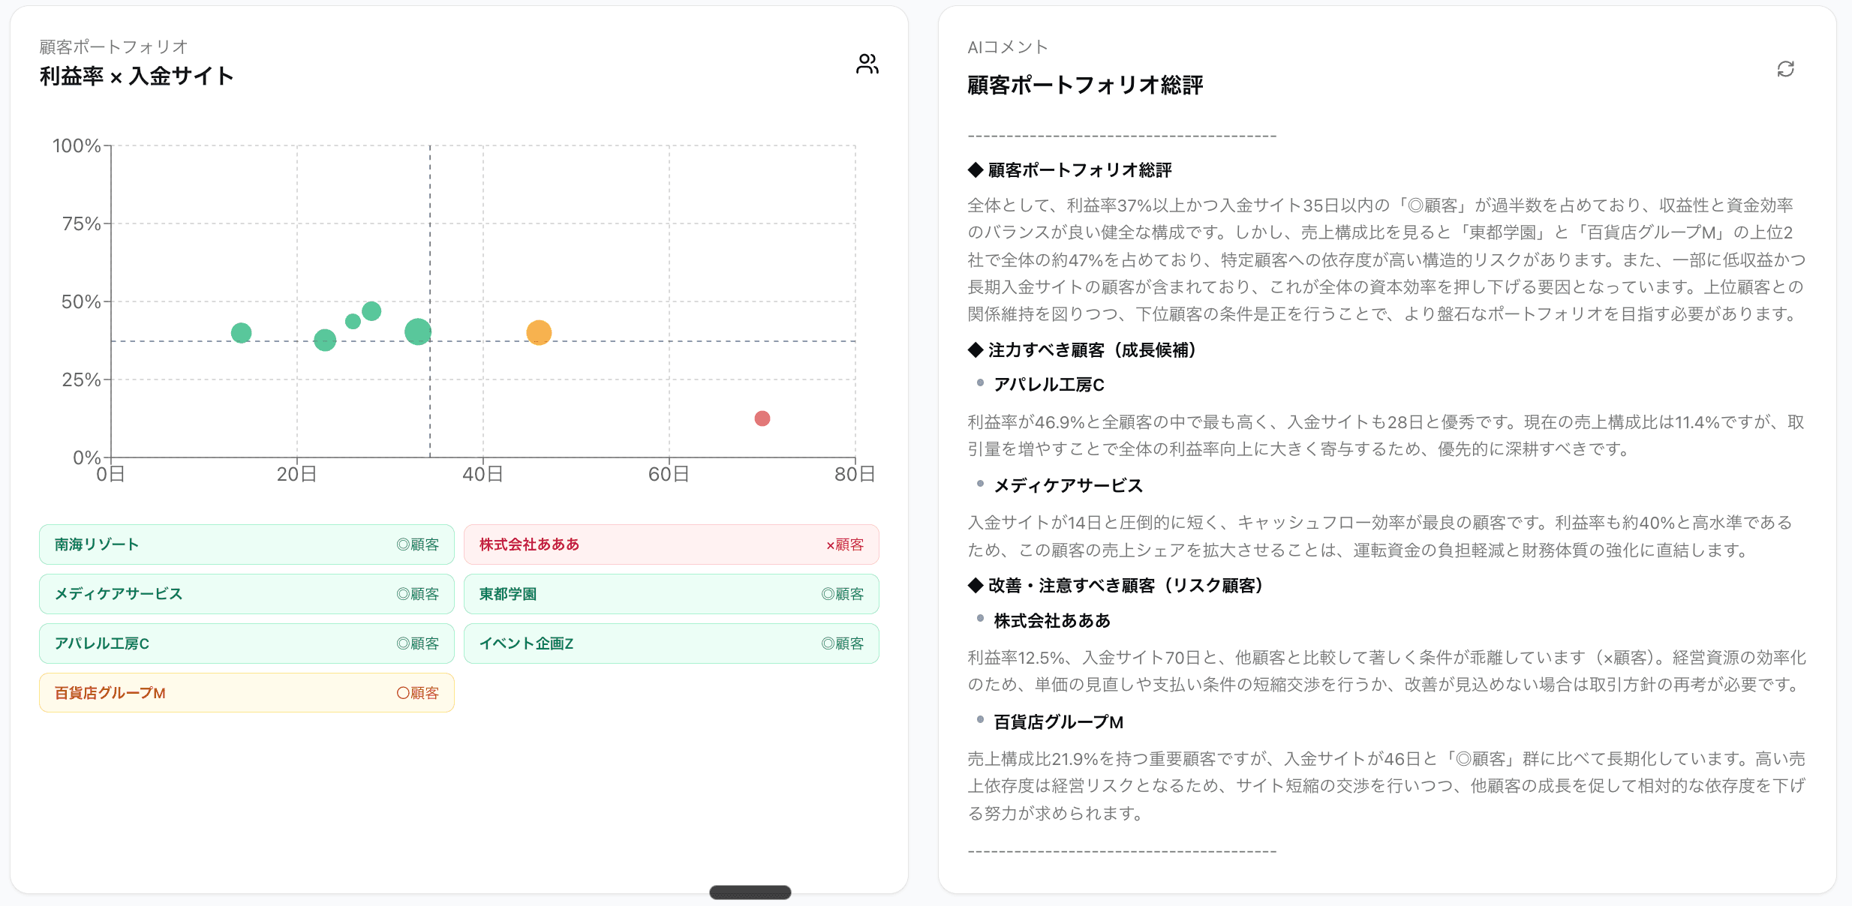This screenshot has height=906, width=1852.
Task: Refresh the AI comment with the reload icon
Action: 1787,69
